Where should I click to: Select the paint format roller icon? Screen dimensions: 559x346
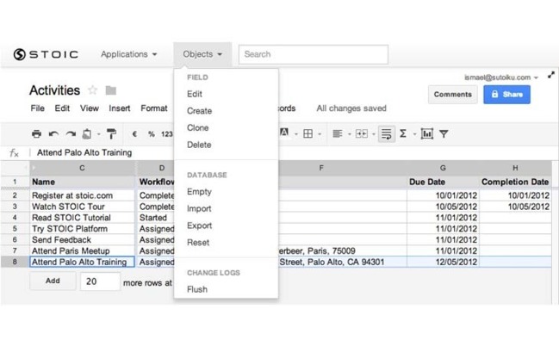(x=111, y=134)
